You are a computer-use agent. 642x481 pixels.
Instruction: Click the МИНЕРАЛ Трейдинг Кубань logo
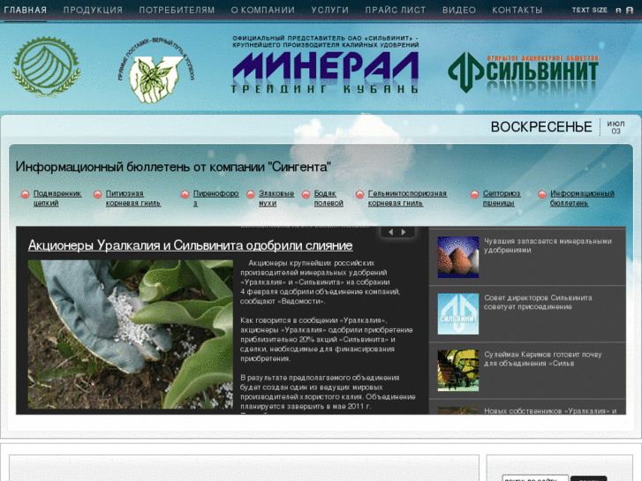pos(326,64)
